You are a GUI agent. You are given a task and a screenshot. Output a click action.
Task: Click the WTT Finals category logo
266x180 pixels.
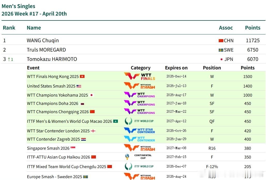[x=139, y=76]
